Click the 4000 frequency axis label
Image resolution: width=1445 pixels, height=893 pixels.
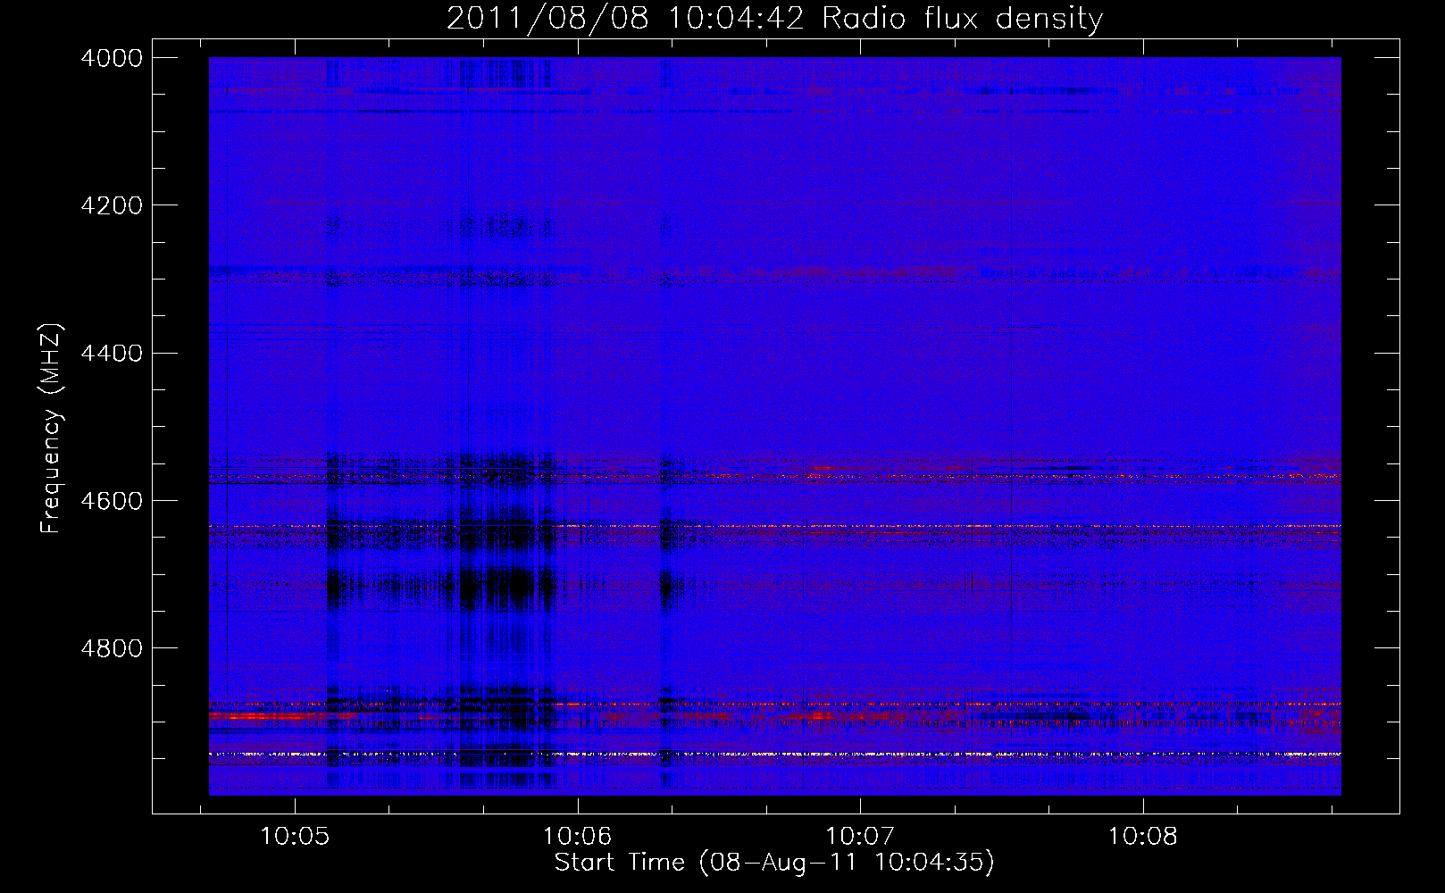click(112, 58)
